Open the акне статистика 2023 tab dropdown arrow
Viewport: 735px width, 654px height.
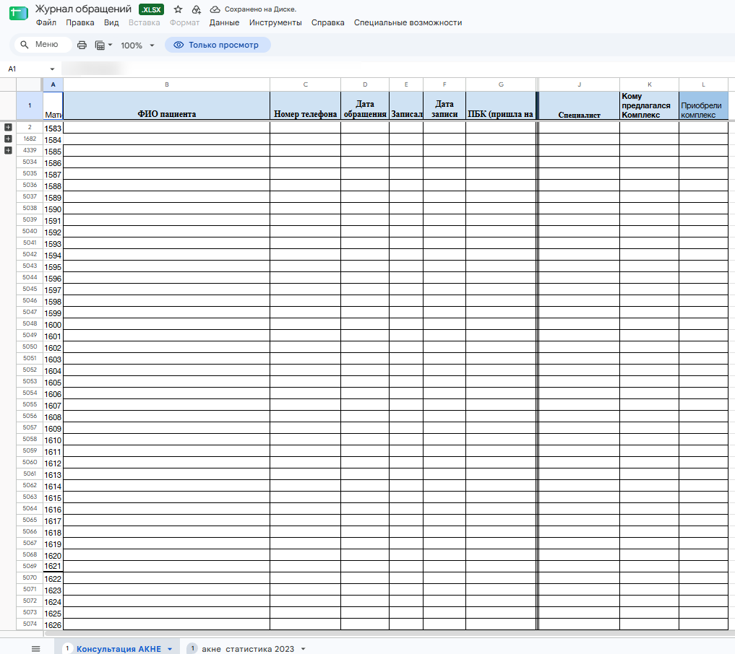point(304,649)
